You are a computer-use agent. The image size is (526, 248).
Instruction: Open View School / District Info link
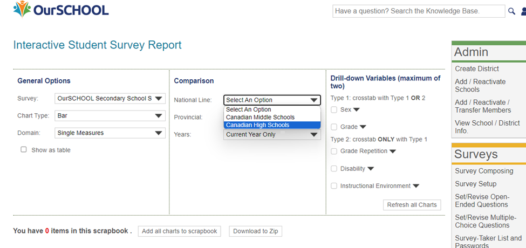pos(487,127)
